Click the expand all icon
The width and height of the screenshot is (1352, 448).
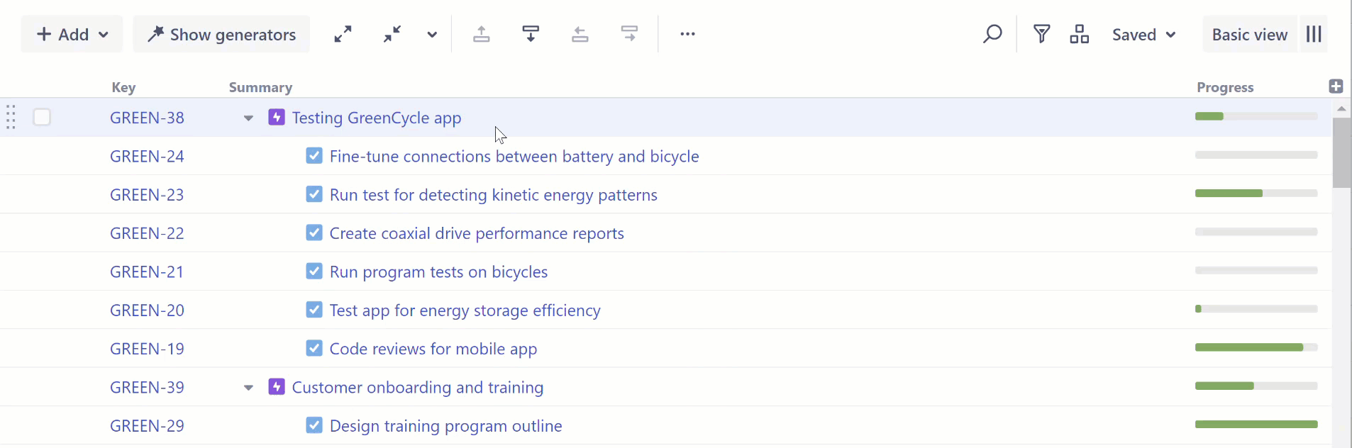pos(343,34)
